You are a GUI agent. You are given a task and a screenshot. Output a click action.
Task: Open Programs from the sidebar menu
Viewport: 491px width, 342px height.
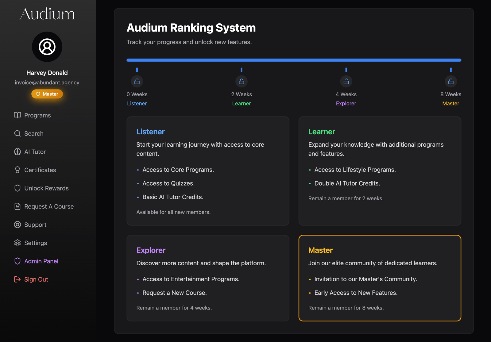click(x=37, y=115)
